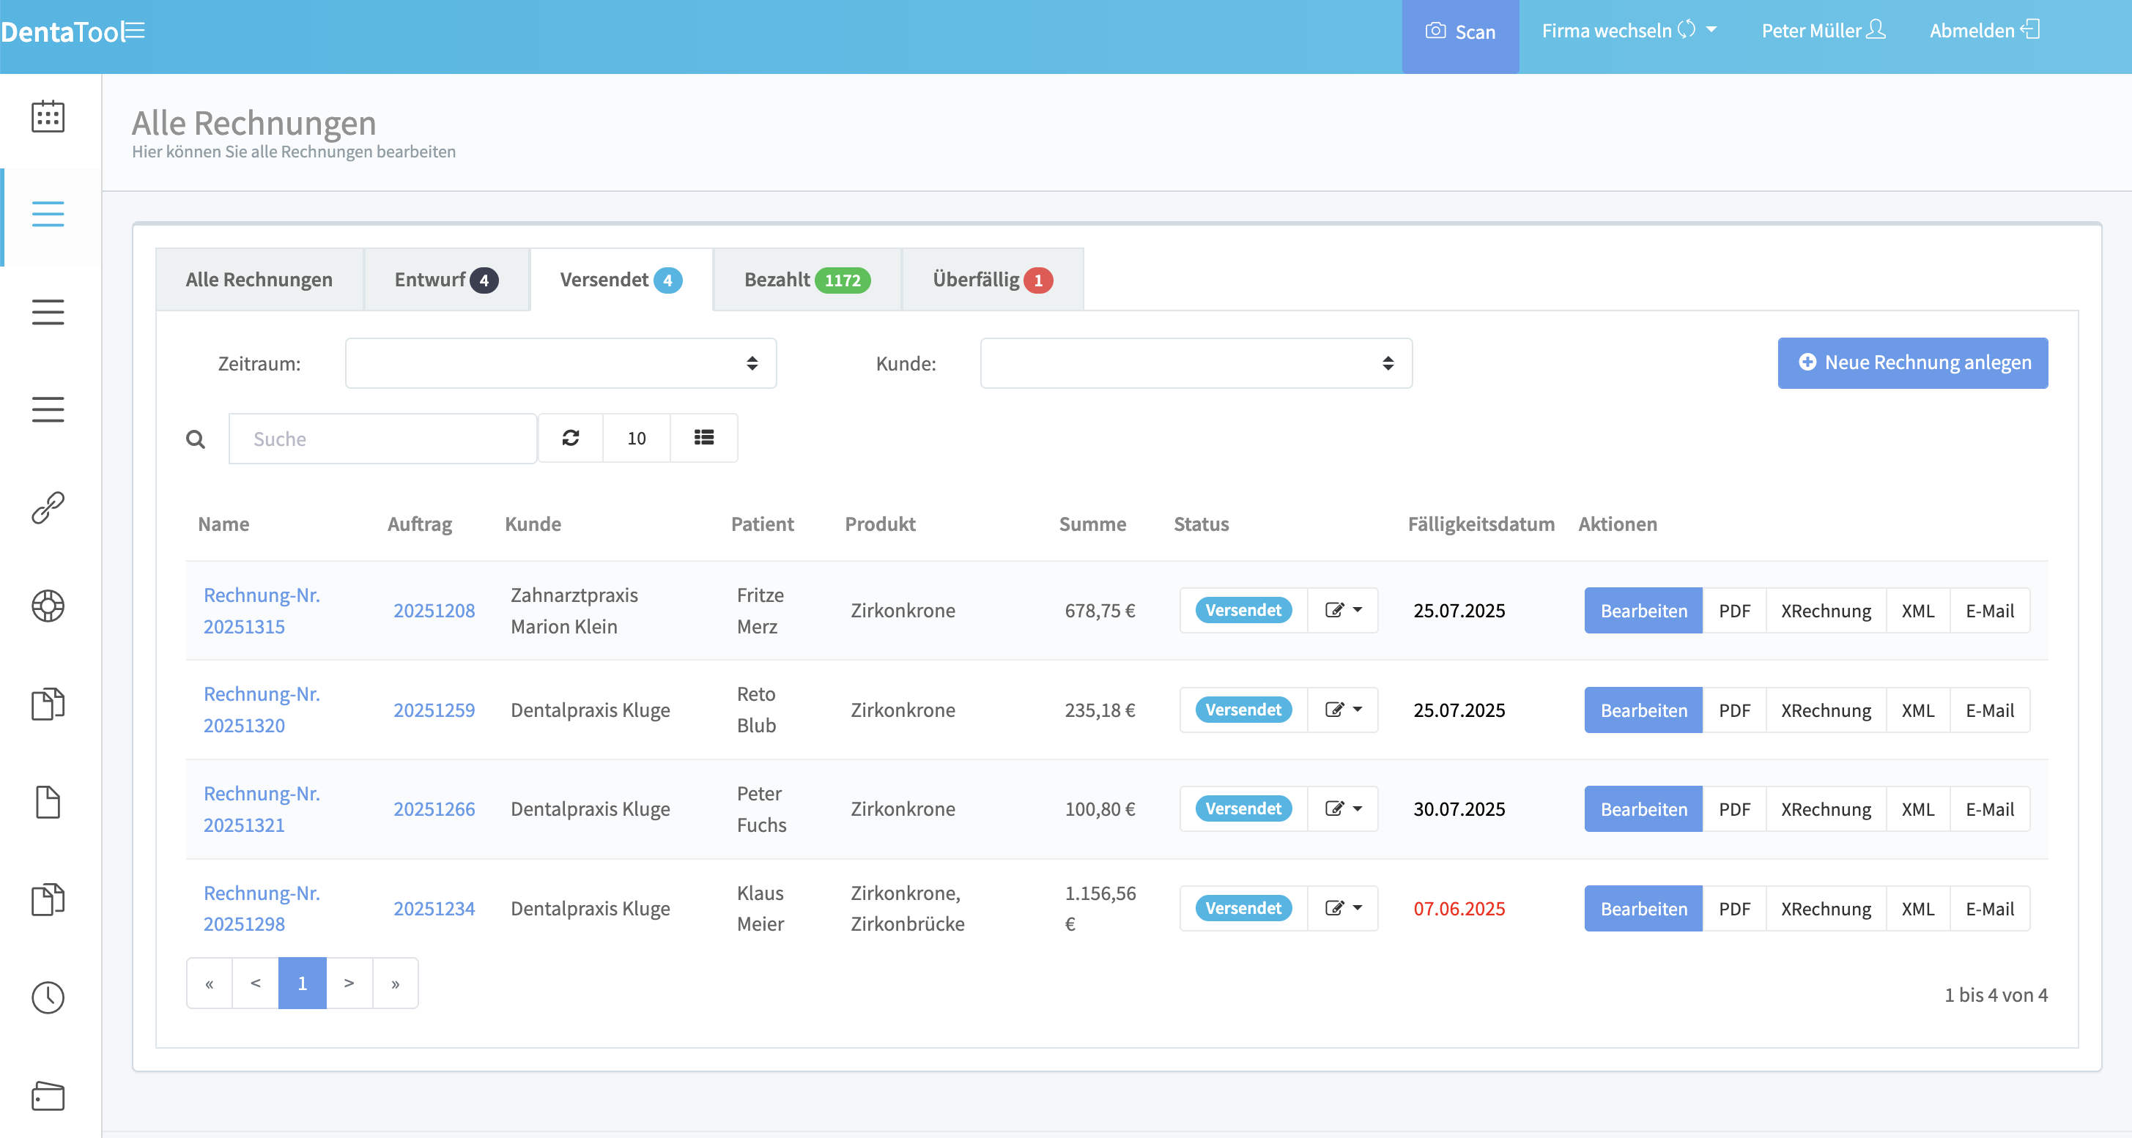The image size is (2132, 1138).
Task: Open the Überfällig tab
Action: point(991,280)
